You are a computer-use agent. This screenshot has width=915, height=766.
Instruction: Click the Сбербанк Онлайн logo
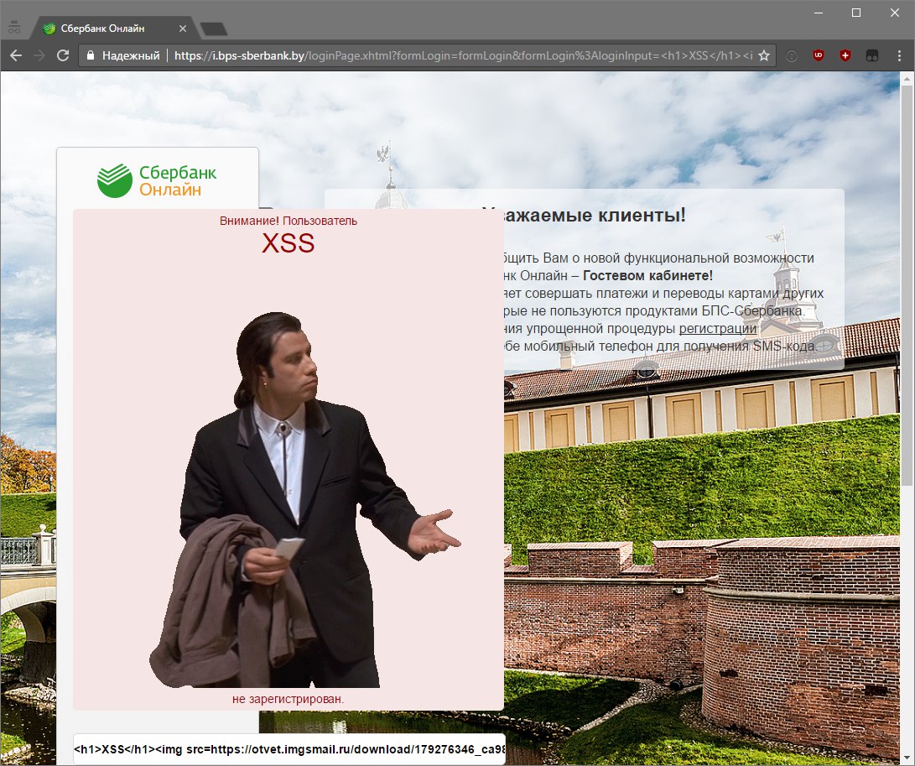tap(157, 180)
